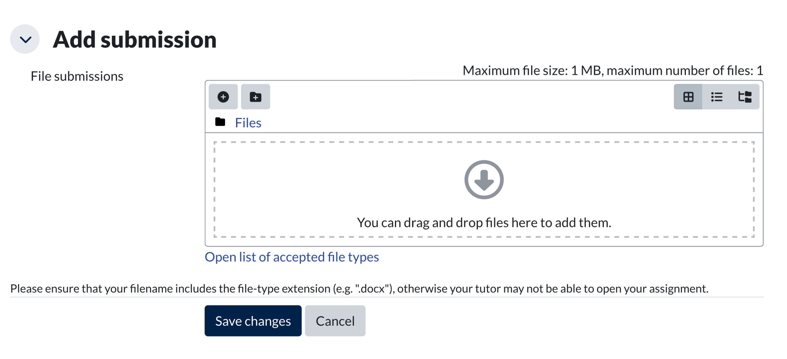
Task: Switch file manager to details list view
Action: (716, 97)
